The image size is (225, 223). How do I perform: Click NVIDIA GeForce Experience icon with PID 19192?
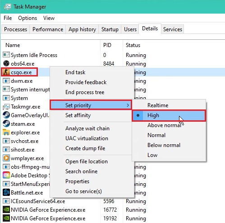point(6,218)
